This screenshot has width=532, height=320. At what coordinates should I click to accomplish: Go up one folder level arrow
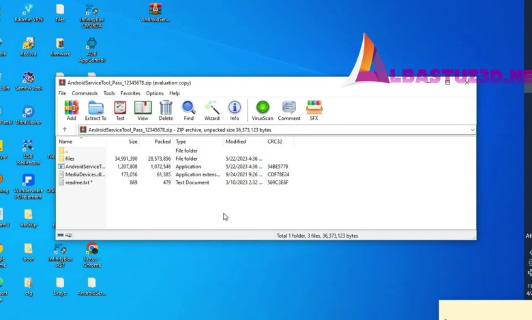click(65, 129)
